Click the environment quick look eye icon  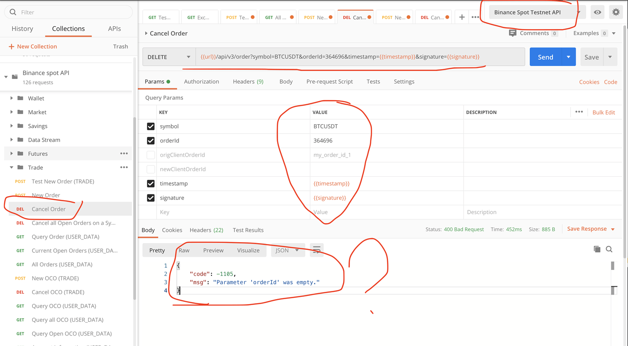coord(598,12)
